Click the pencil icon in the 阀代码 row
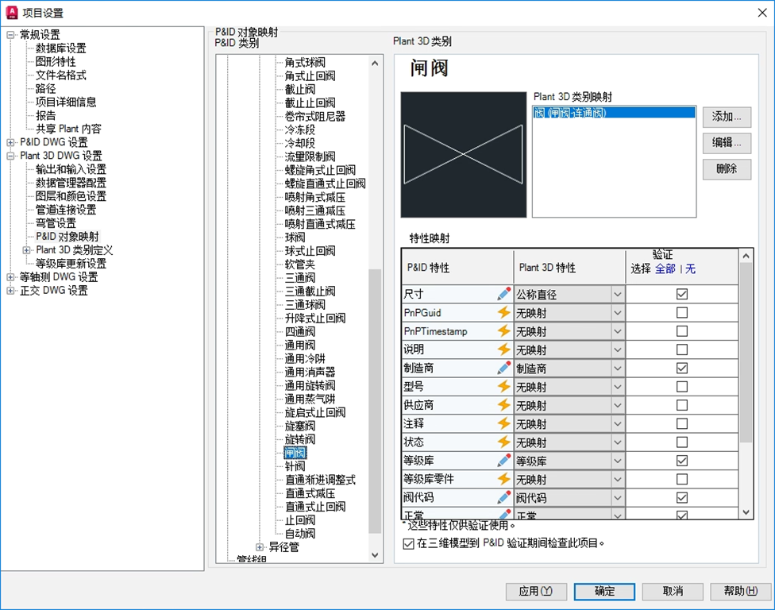Image resolution: width=775 pixels, height=610 pixels. [x=503, y=498]
